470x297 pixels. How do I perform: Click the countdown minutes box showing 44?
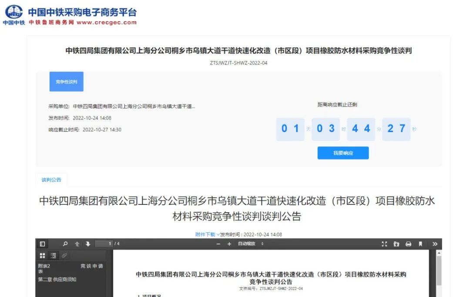tap(361, 129)
